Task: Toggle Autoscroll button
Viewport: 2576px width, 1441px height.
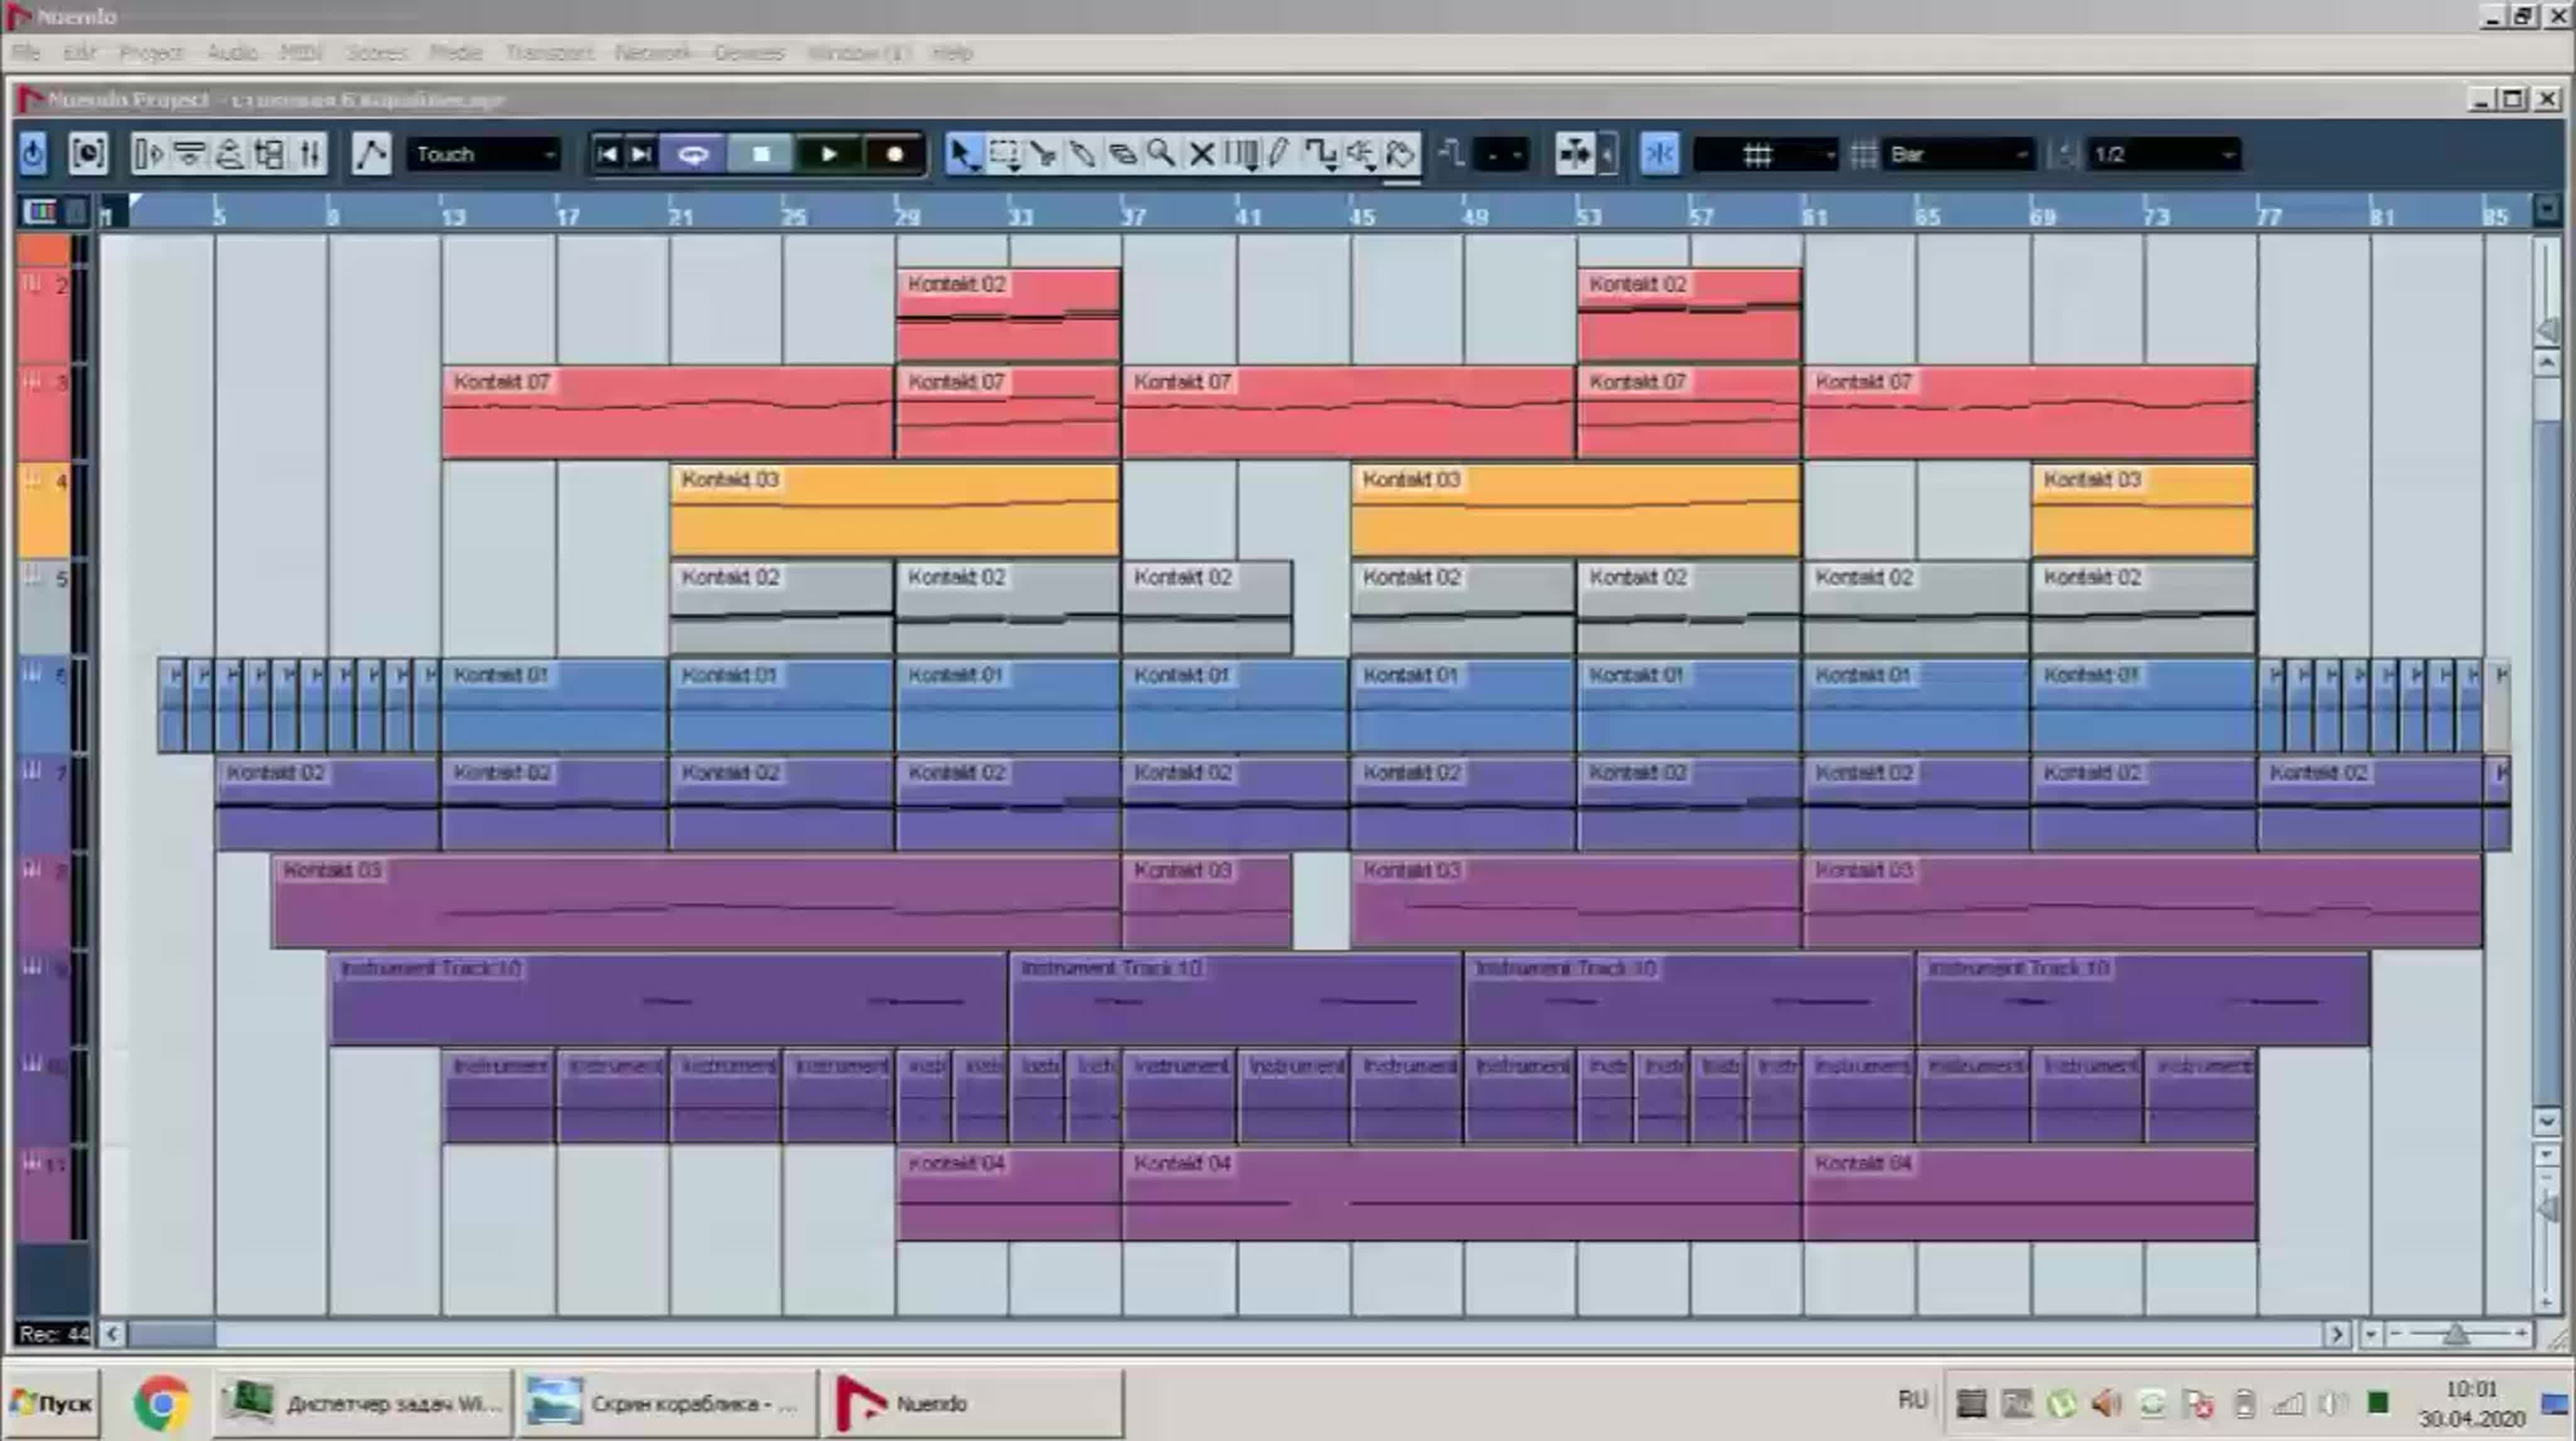Action: [1574, 154]
